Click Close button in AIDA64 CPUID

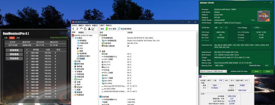point(268,71)
